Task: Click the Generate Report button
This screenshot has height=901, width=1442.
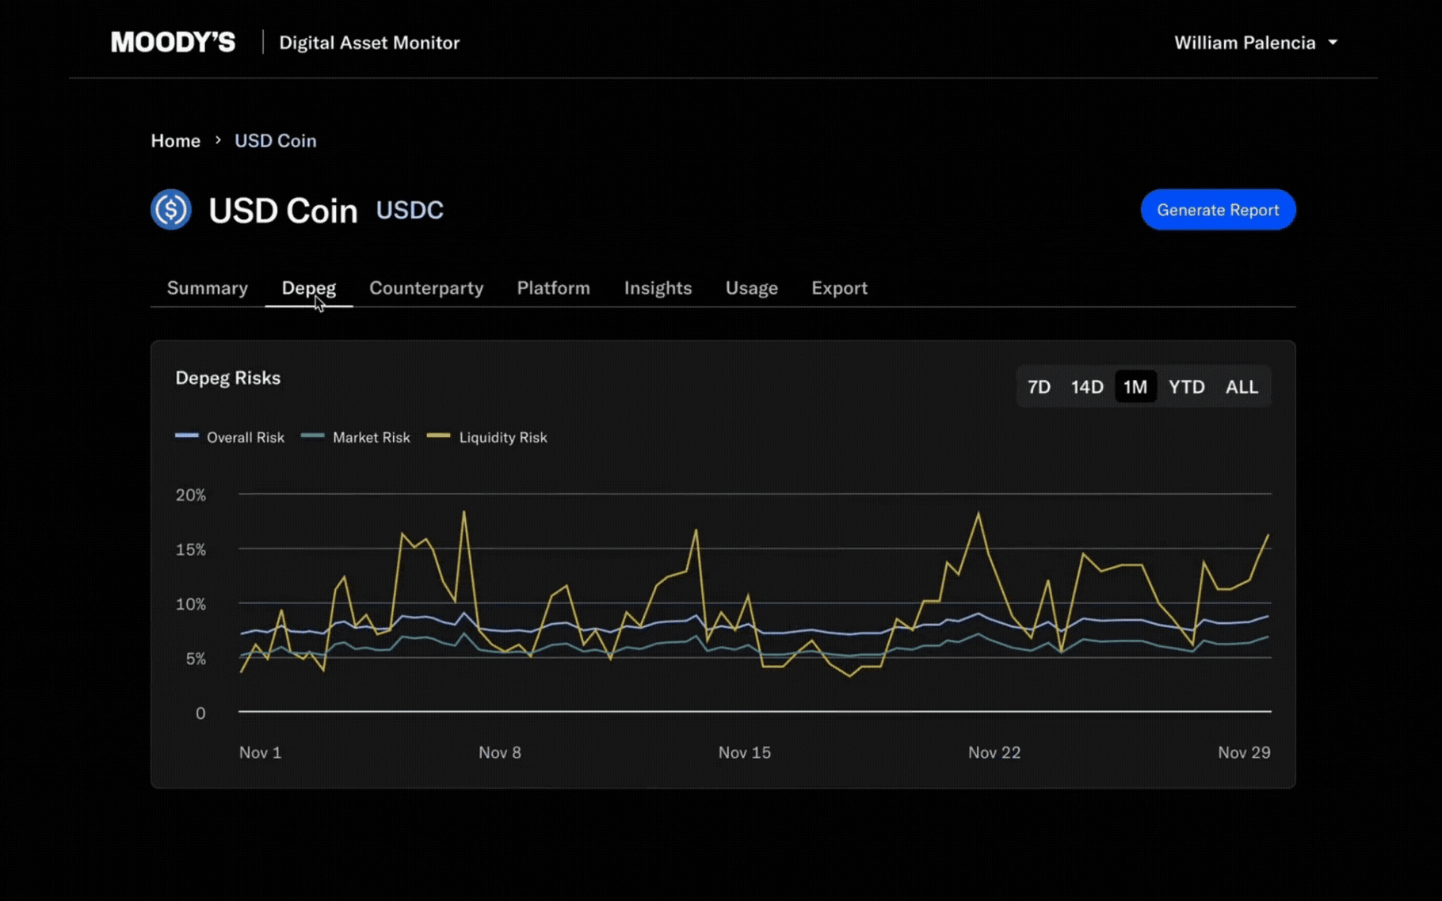Action: point(1218,210)
